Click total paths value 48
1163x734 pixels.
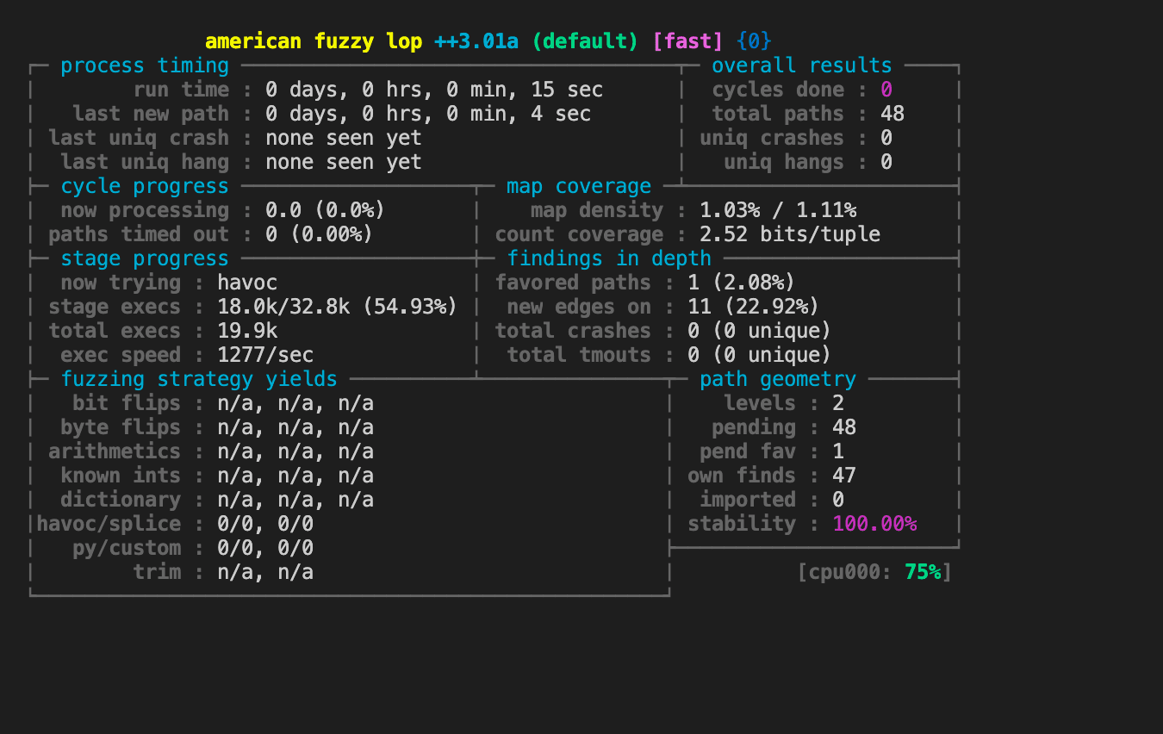[892, 114]
